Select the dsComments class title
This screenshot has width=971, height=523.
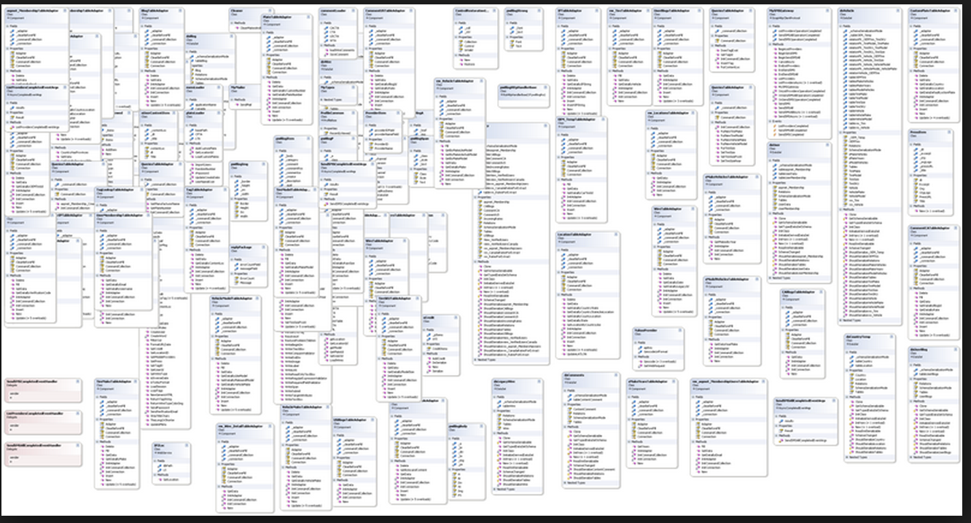[x=574, y=375]
